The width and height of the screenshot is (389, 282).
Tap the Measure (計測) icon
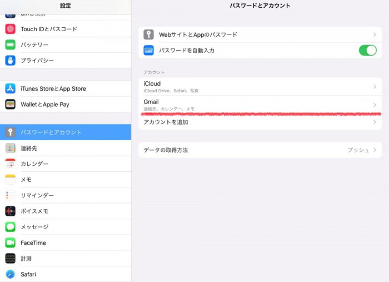(x=10, y=259)
